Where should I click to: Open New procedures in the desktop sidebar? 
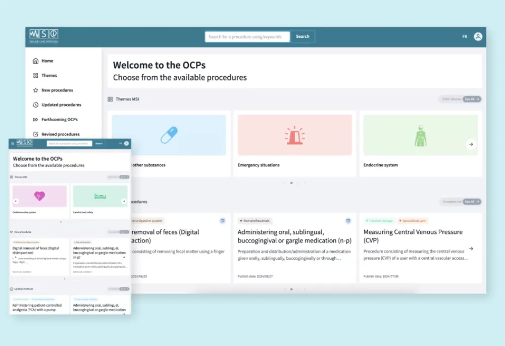53,90
